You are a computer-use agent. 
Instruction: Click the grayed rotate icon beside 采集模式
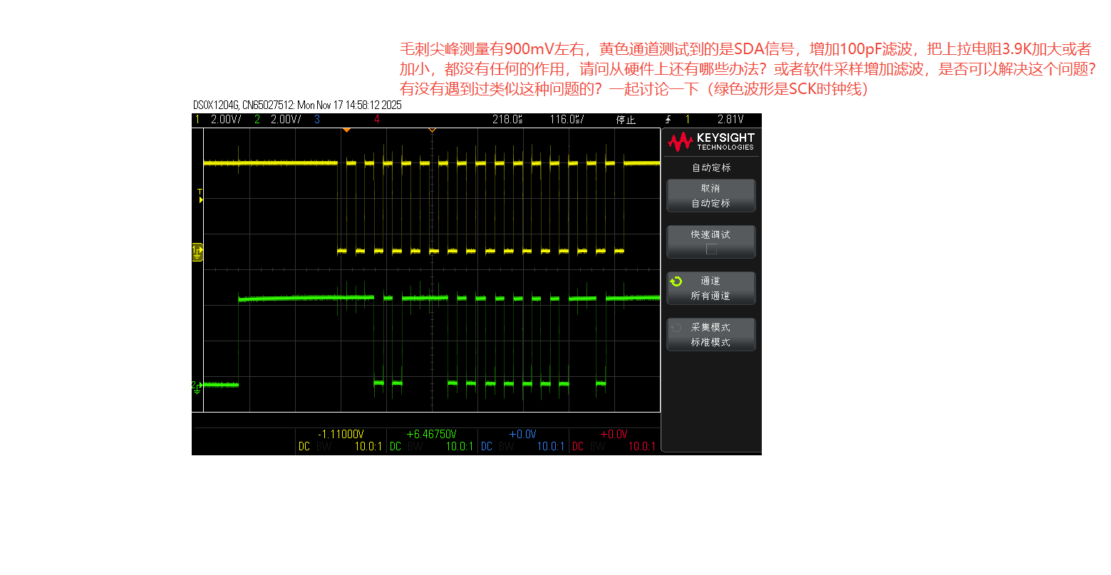coord(676,328)
